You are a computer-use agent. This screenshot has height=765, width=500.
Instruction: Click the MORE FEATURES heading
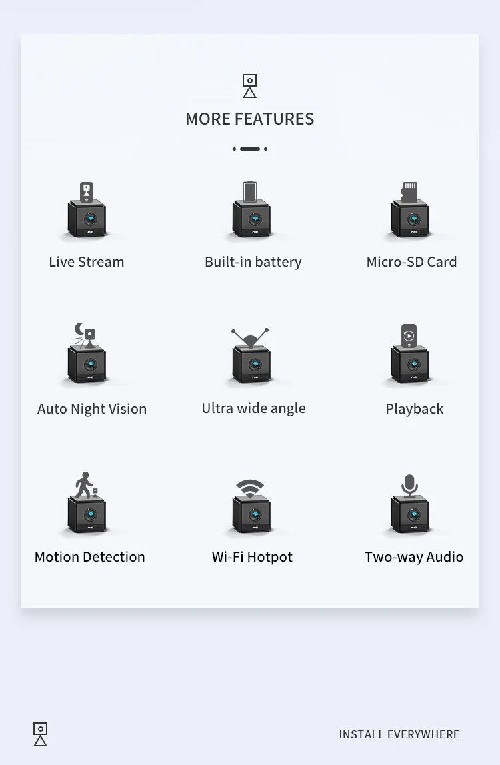(x=250, y=119)
